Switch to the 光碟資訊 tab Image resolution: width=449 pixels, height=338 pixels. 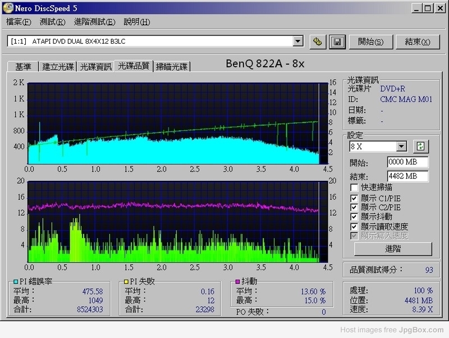click(x=95, y=67)
